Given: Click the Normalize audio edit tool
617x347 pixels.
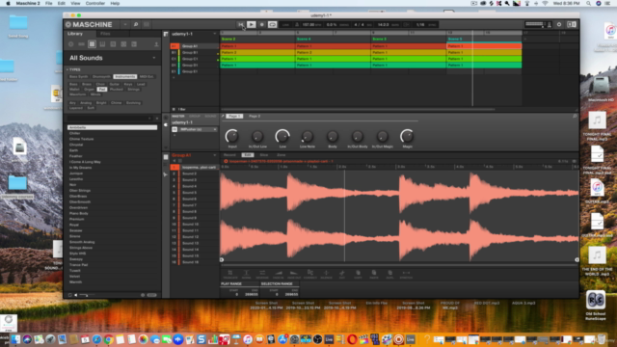Looking at the screenshot, I should (x=247, y=274).
